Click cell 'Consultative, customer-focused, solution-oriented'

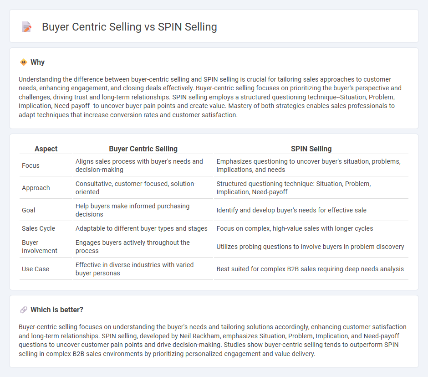point(143,188)
